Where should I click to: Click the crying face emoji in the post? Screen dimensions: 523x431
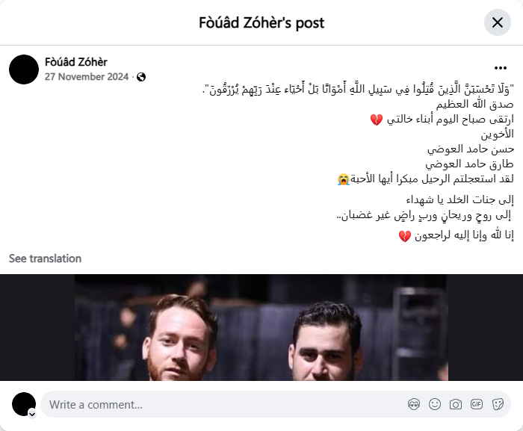point(344,179)
